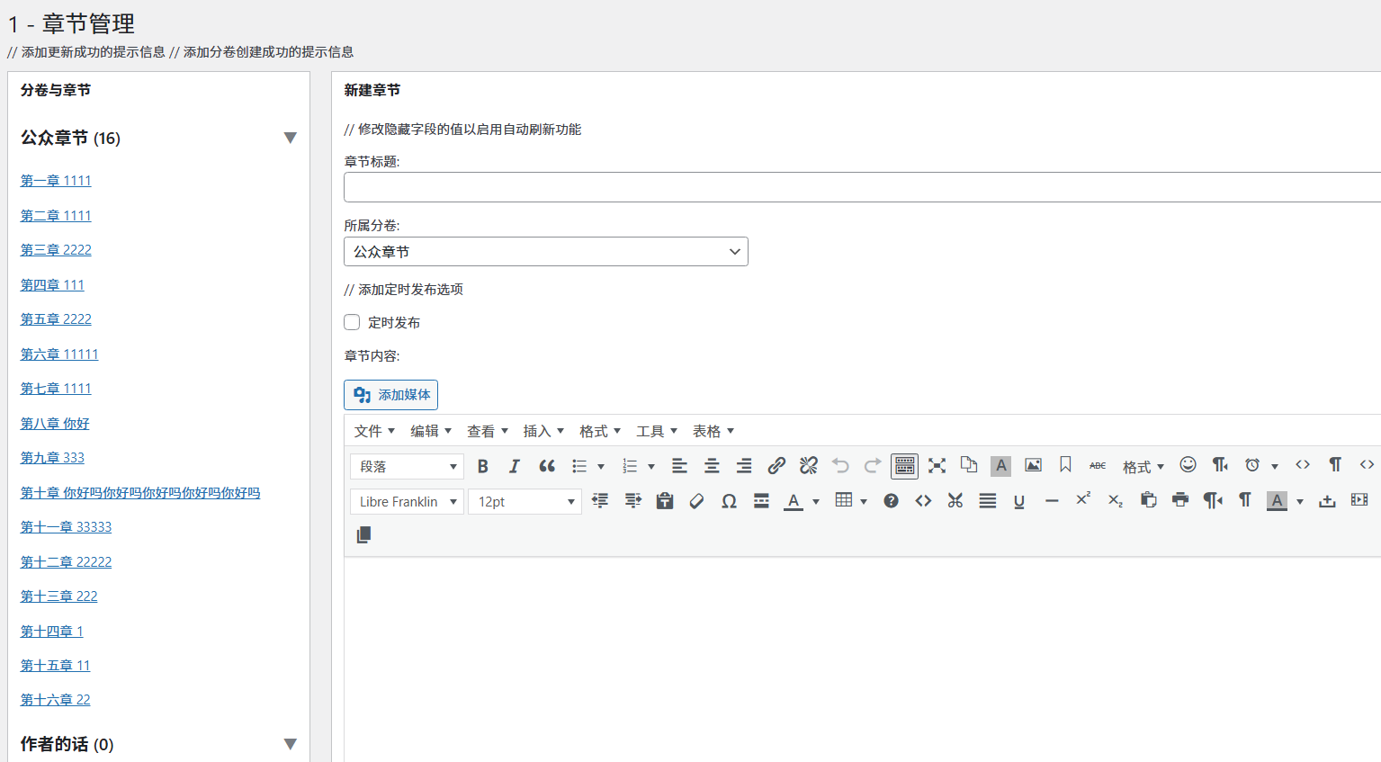The height and width of the screenshot is (762, 1381).
Task: Click the superscript icon
Action: click(1083, 500)
